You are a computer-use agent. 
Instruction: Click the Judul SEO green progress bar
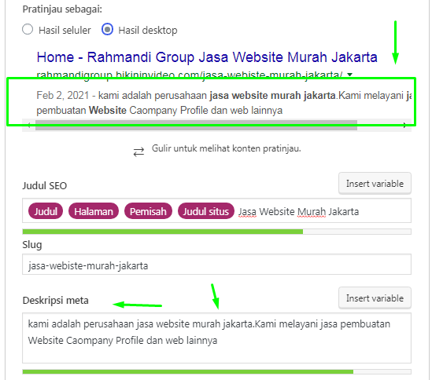point(216,232)
